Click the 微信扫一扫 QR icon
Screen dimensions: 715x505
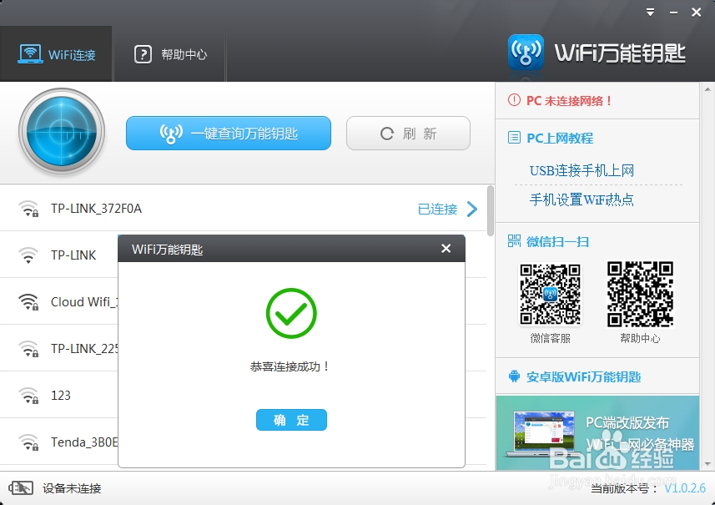(514, 241)
